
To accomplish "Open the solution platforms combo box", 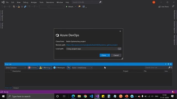I will (x=57, y=7).
